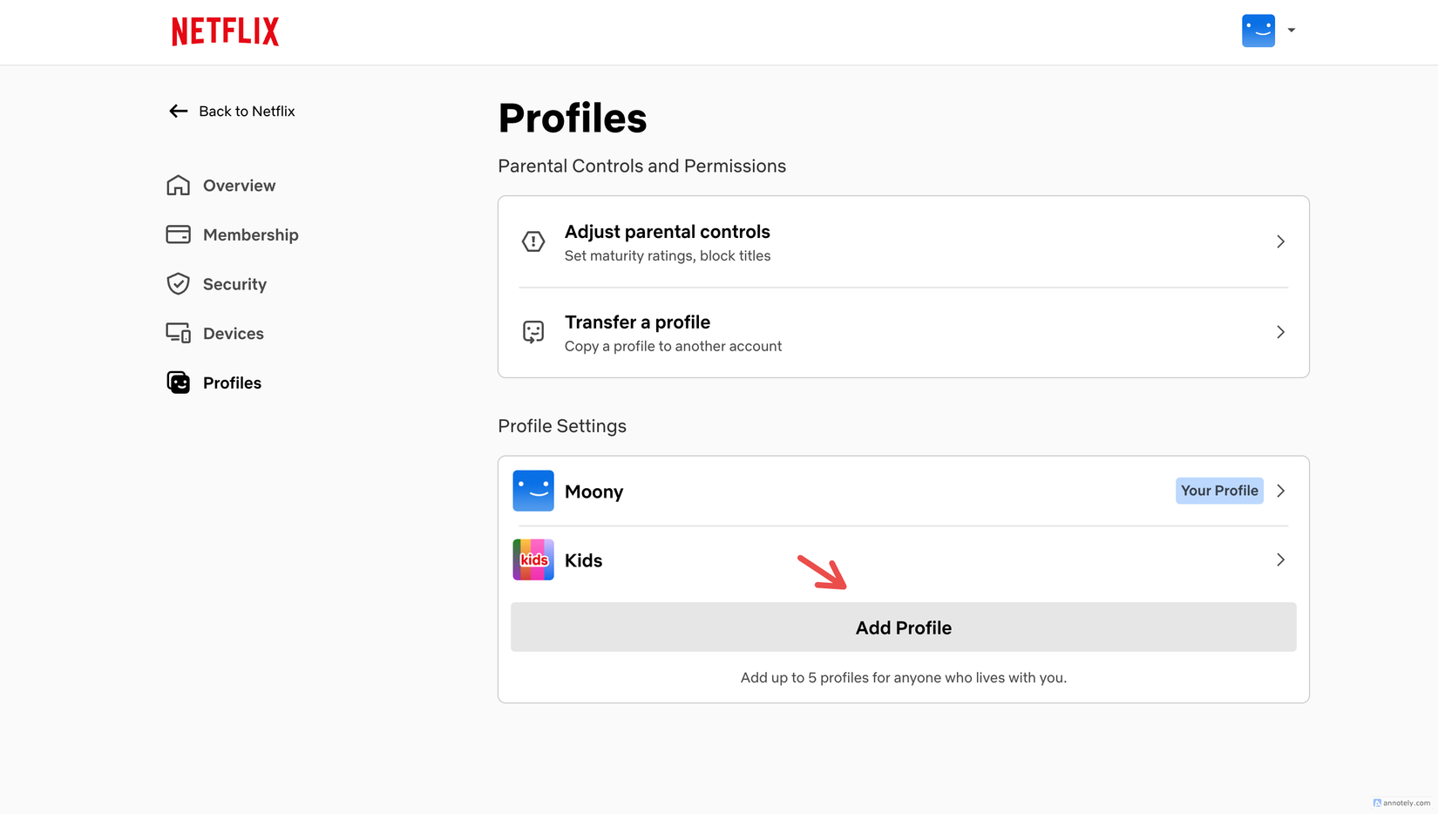Click the Kids profile avatar
The width and height of the screenshot is (1438, 814).
click(x=532, y=560)
